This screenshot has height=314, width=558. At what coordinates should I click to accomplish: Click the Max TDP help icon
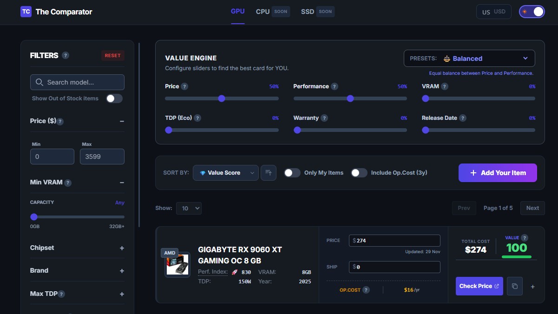click(61, 294)
